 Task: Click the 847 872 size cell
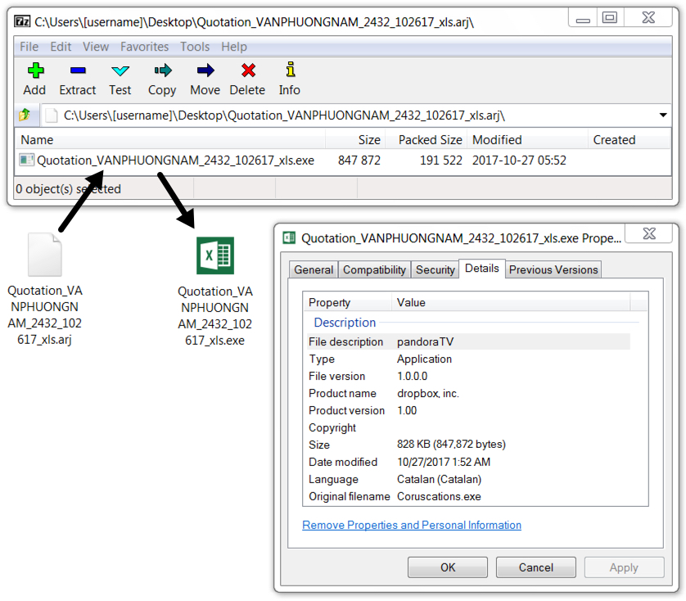pos(359,160)
